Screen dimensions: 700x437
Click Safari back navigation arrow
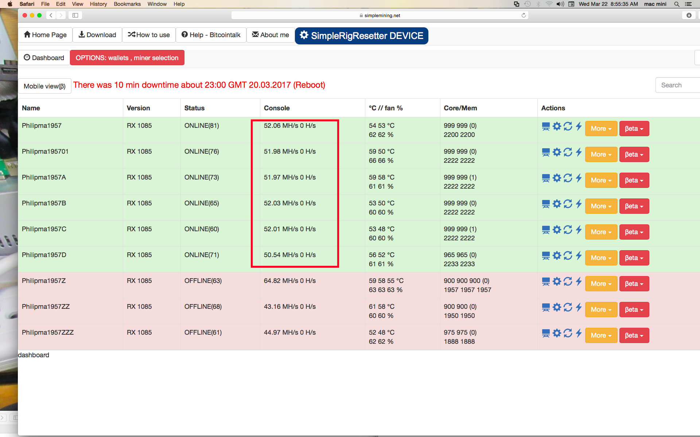51,15
